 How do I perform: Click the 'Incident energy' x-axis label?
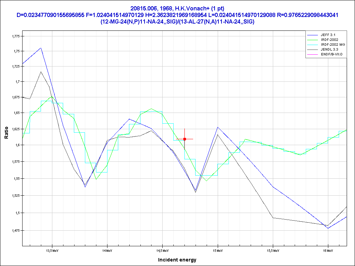pos(177,259)
